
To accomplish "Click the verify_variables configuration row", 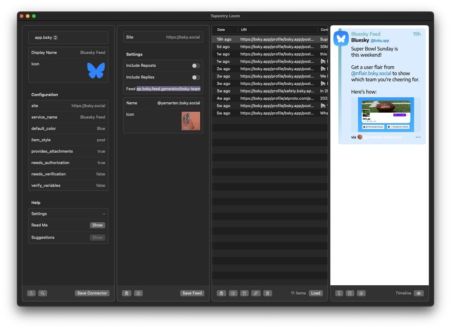I will [68, 185].
